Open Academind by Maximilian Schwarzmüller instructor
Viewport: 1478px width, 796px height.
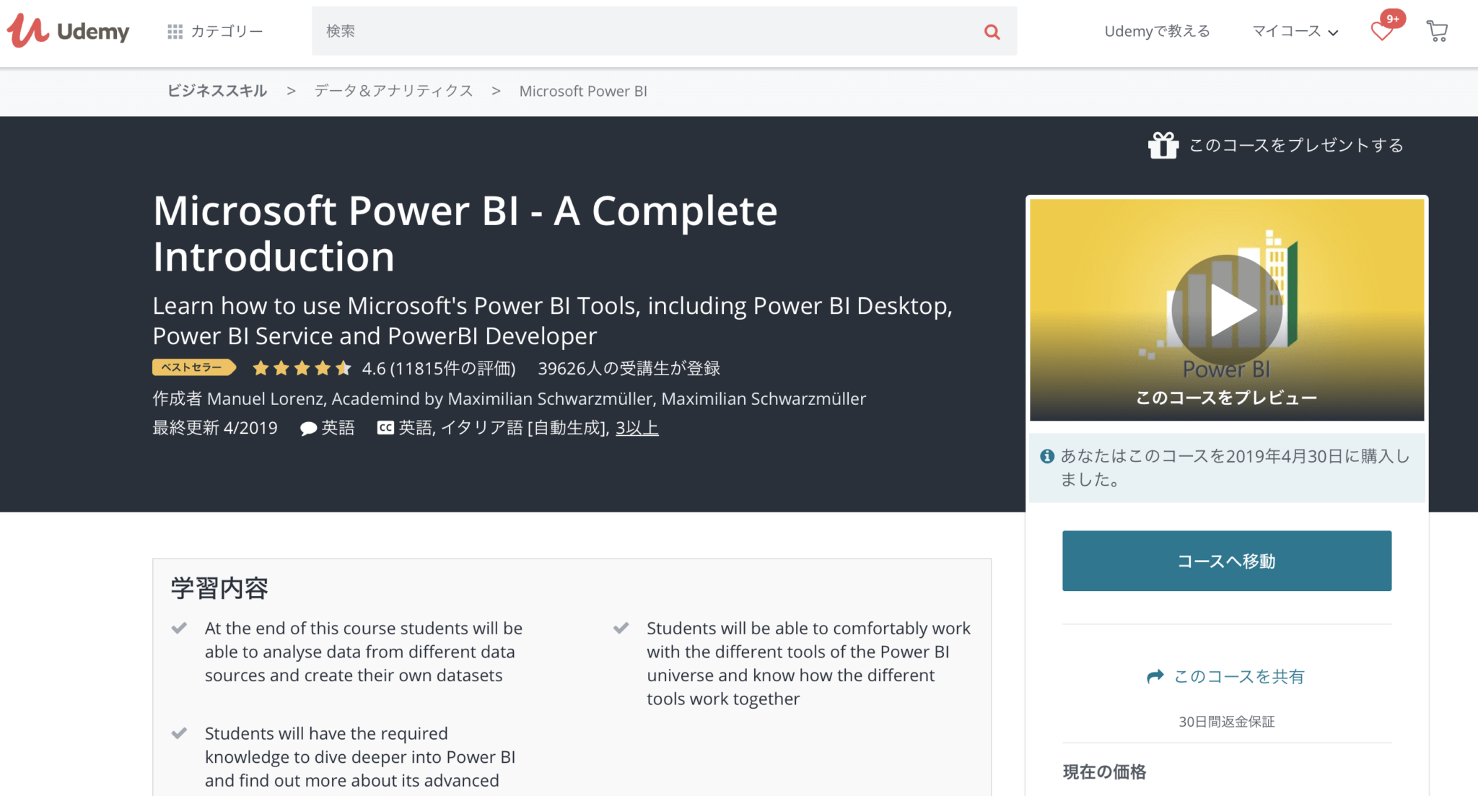pos(492,398)
